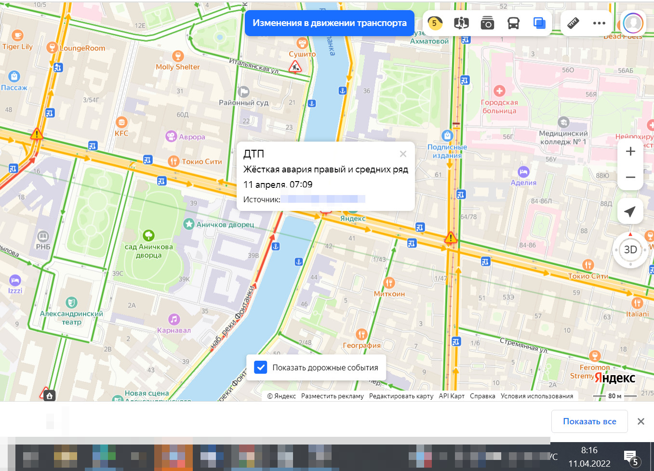Select the KFC restaurant marker
This screenshot has width=654, height=471.
coord(121,122)
